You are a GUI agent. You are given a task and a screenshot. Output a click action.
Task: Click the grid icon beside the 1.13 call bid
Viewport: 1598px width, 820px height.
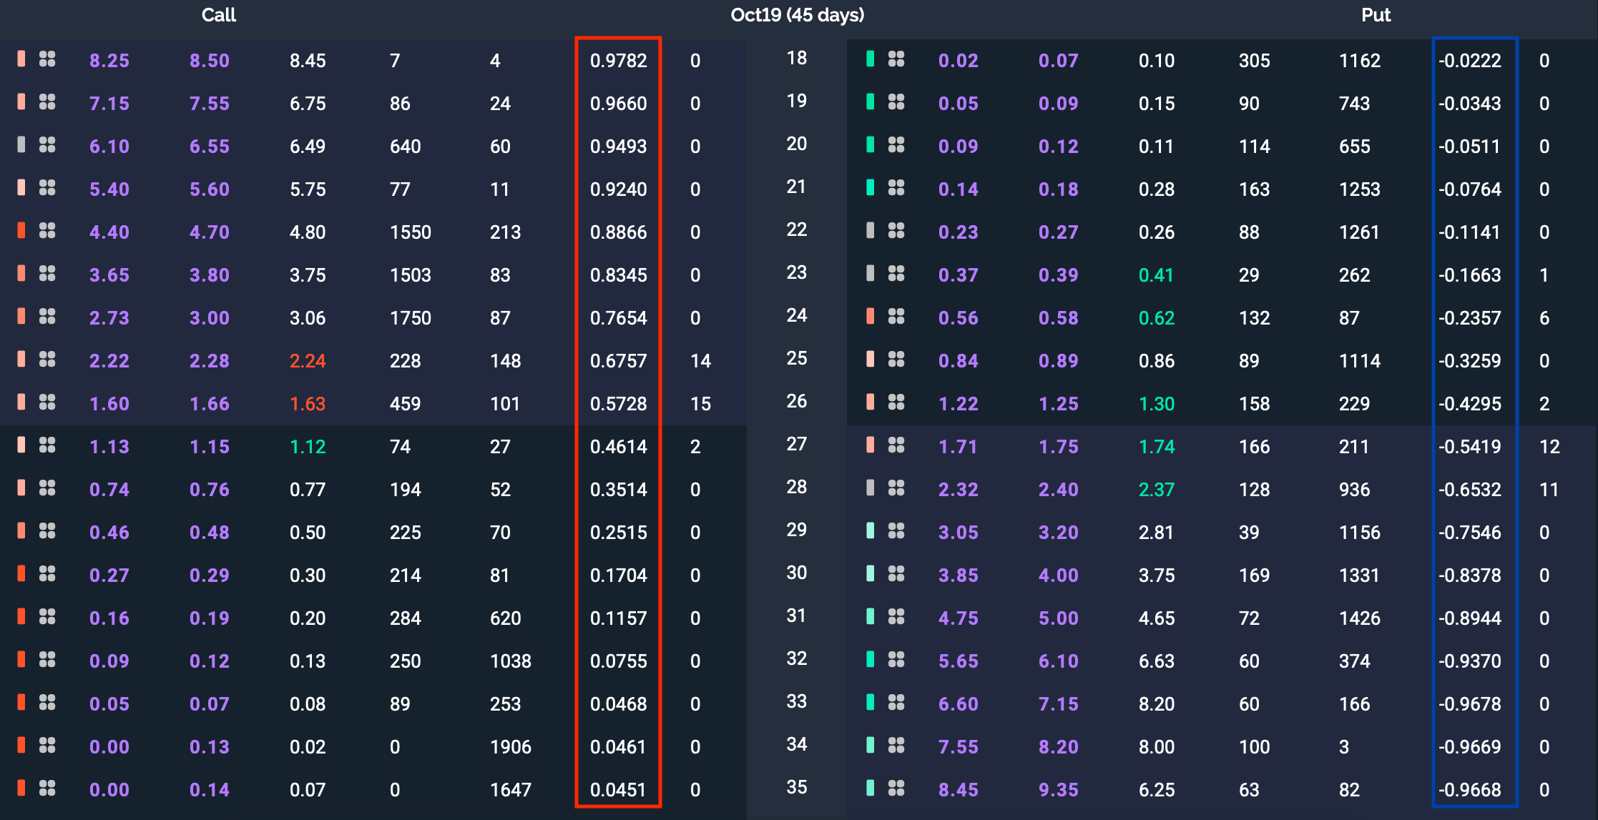pos(47,446)
